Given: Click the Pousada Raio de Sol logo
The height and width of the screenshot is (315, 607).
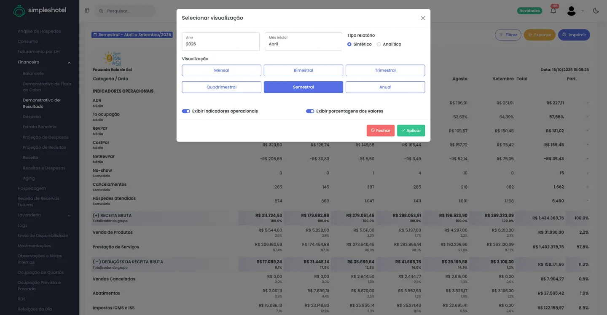Looking at the screenshot, I should pos(112,59).
